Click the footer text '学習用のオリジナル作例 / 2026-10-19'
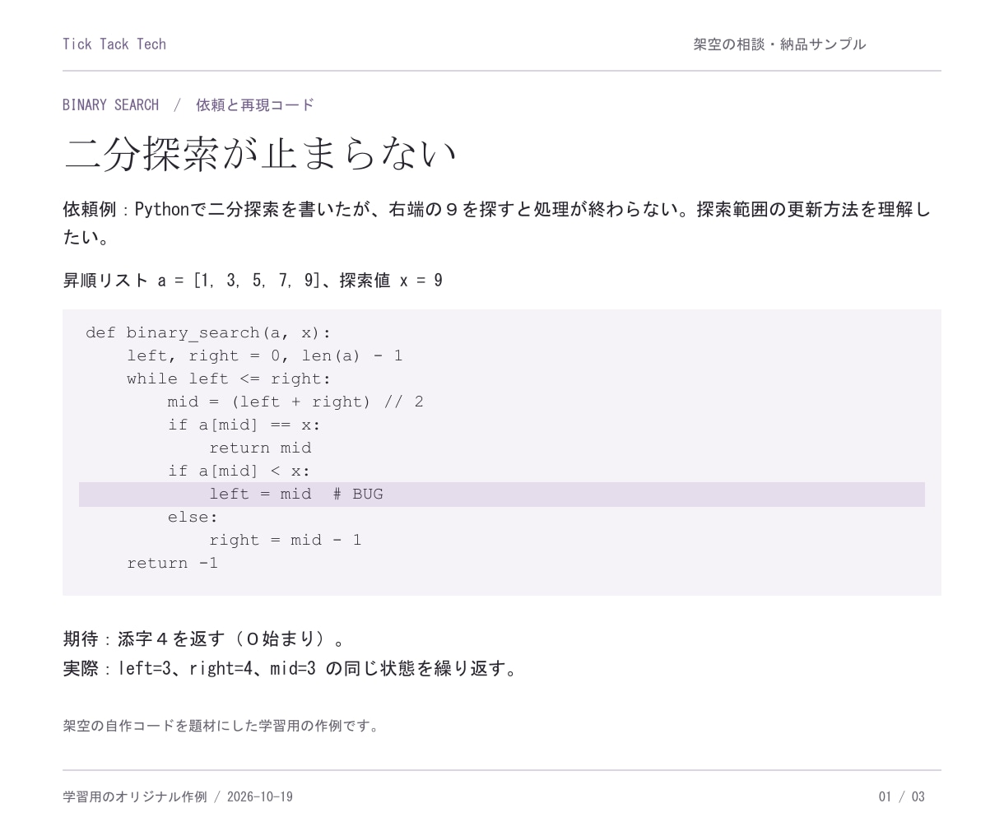The image size is (1004, 836). click(x=178, y=797)
